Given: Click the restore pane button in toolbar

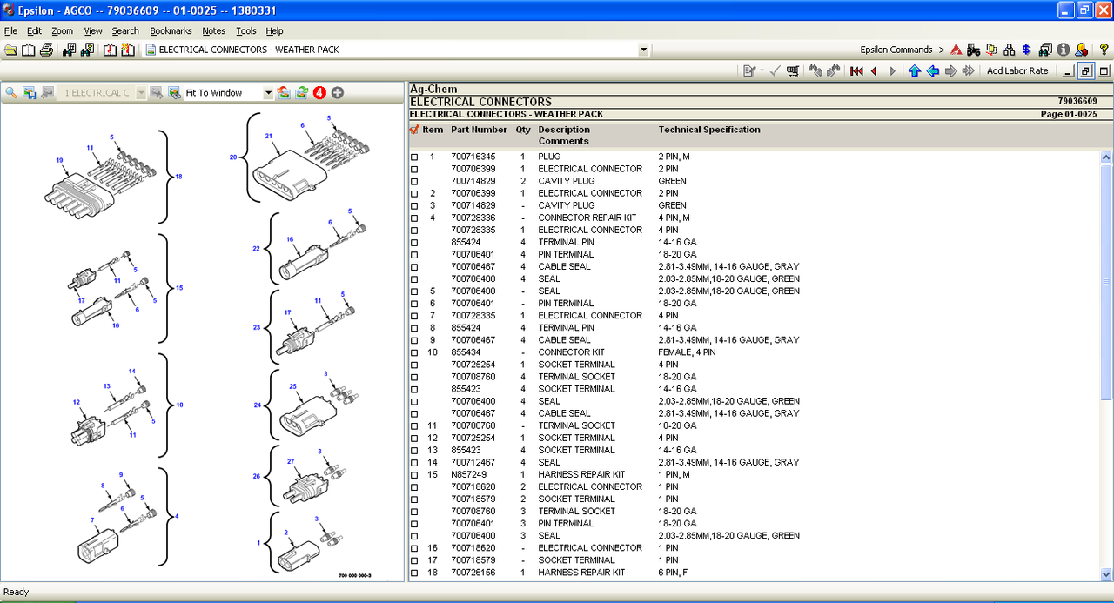Looking at the screenshot, I should [1086, 71].
